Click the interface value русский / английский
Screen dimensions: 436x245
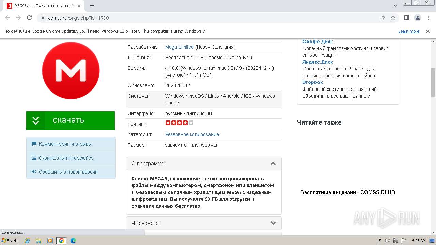(x=188, y=113)
